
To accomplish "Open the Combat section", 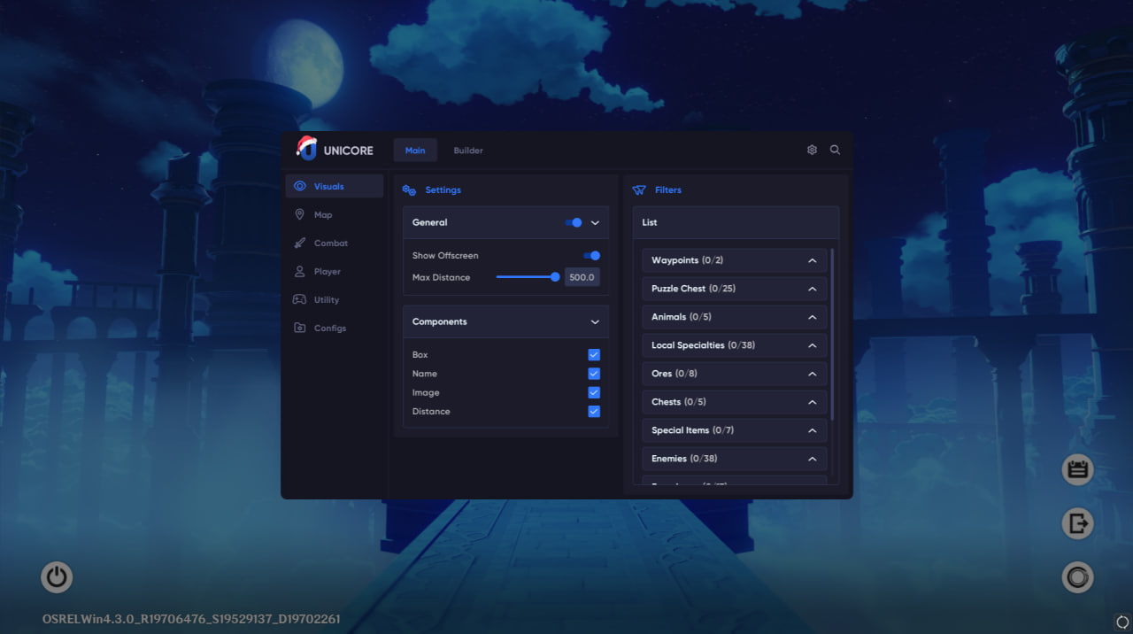I will [335, 243].
